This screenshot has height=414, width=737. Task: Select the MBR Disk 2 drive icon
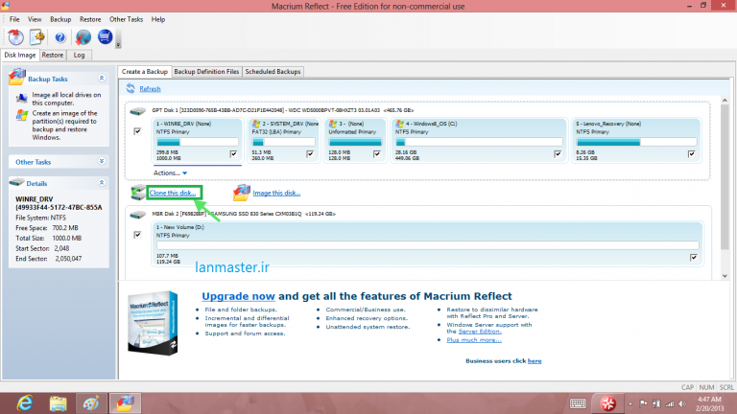coord(138,215)
